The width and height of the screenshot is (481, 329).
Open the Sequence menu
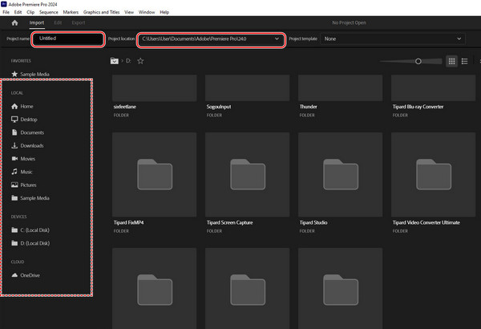48,12
